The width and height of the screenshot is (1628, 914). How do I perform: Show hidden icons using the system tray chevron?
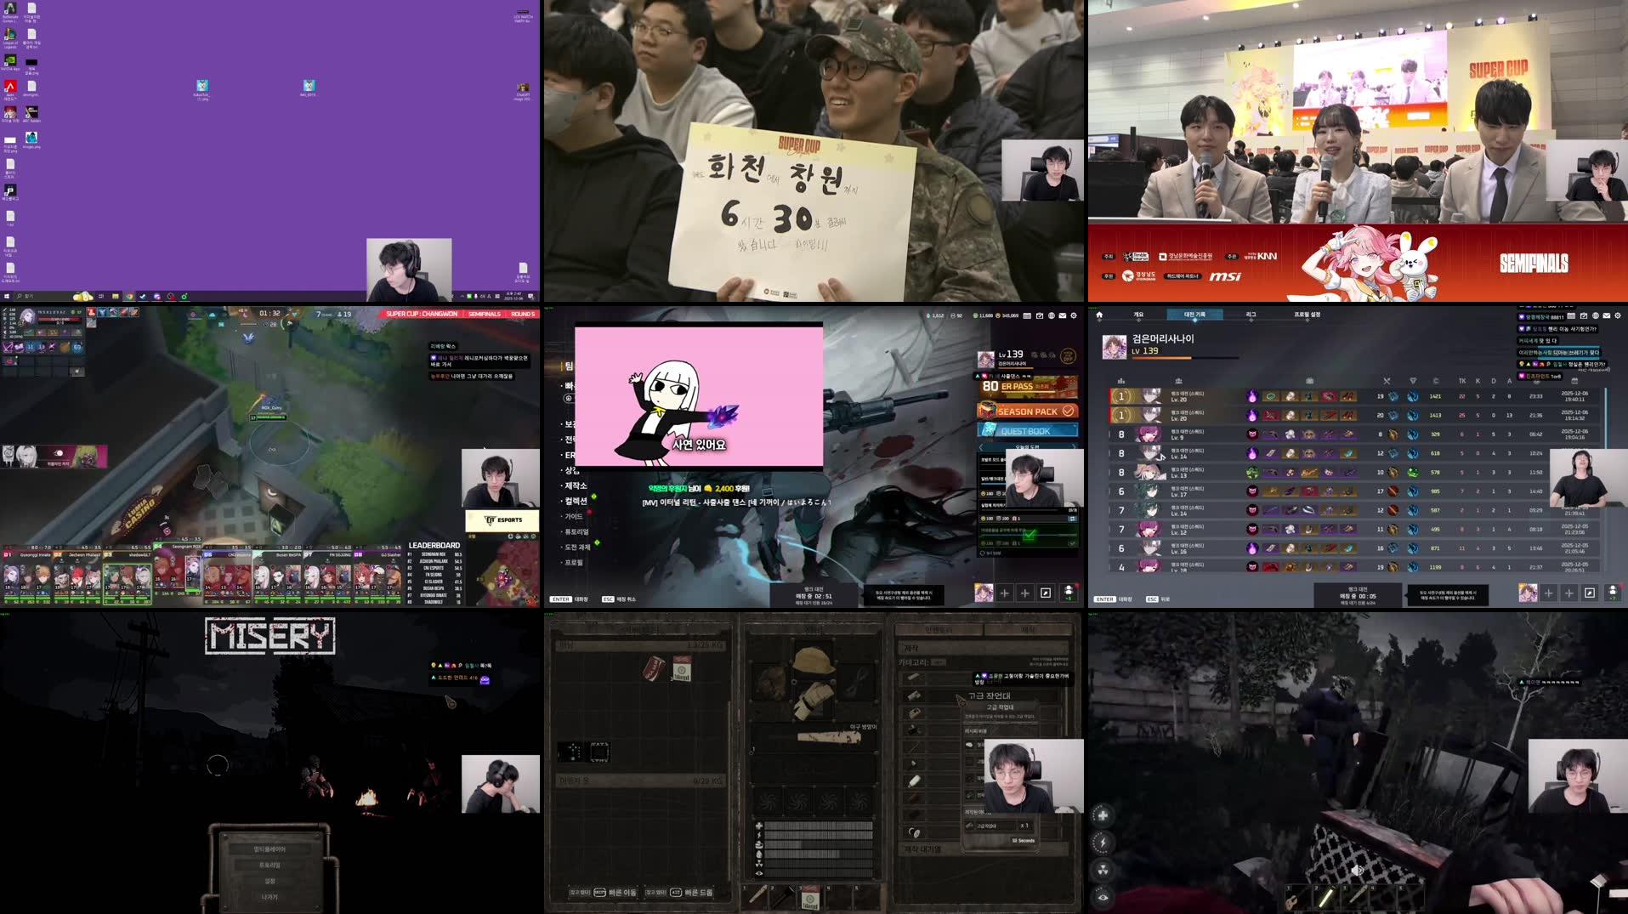pyautogui.click(x=462, y=296)
